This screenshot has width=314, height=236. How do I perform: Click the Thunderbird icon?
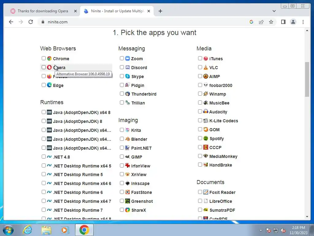(x=128, y=94)
